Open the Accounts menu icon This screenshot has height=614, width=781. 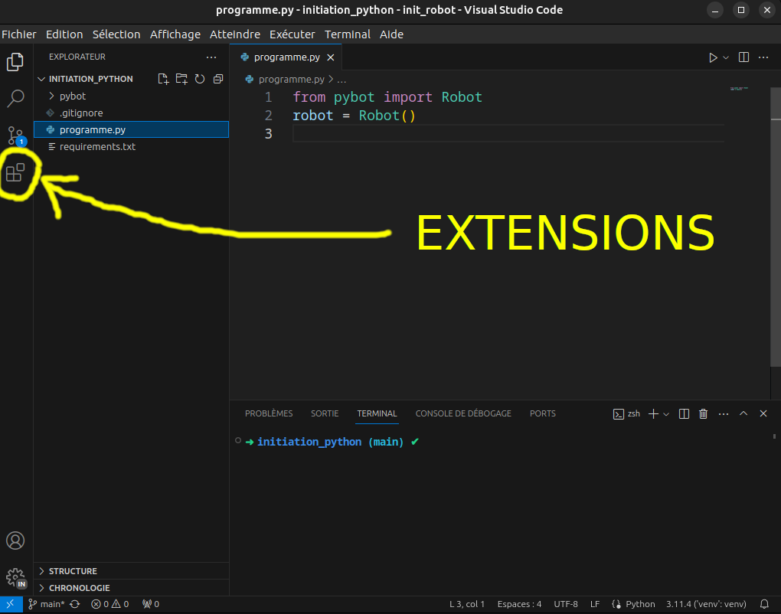pyautogui.click(x=15, y=541)
